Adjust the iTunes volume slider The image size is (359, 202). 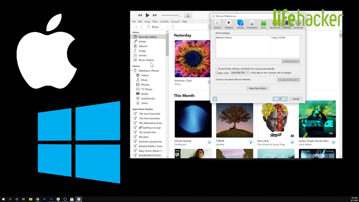pos(171,15)
